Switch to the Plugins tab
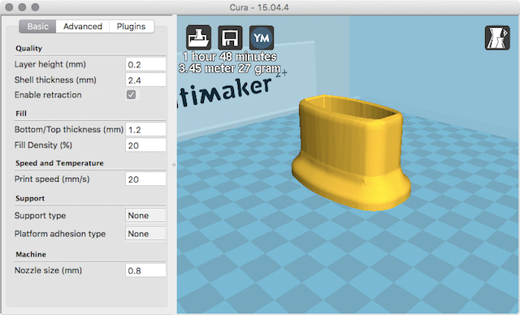The width and height of the screenshot is (520, 315). pos(132,27)
